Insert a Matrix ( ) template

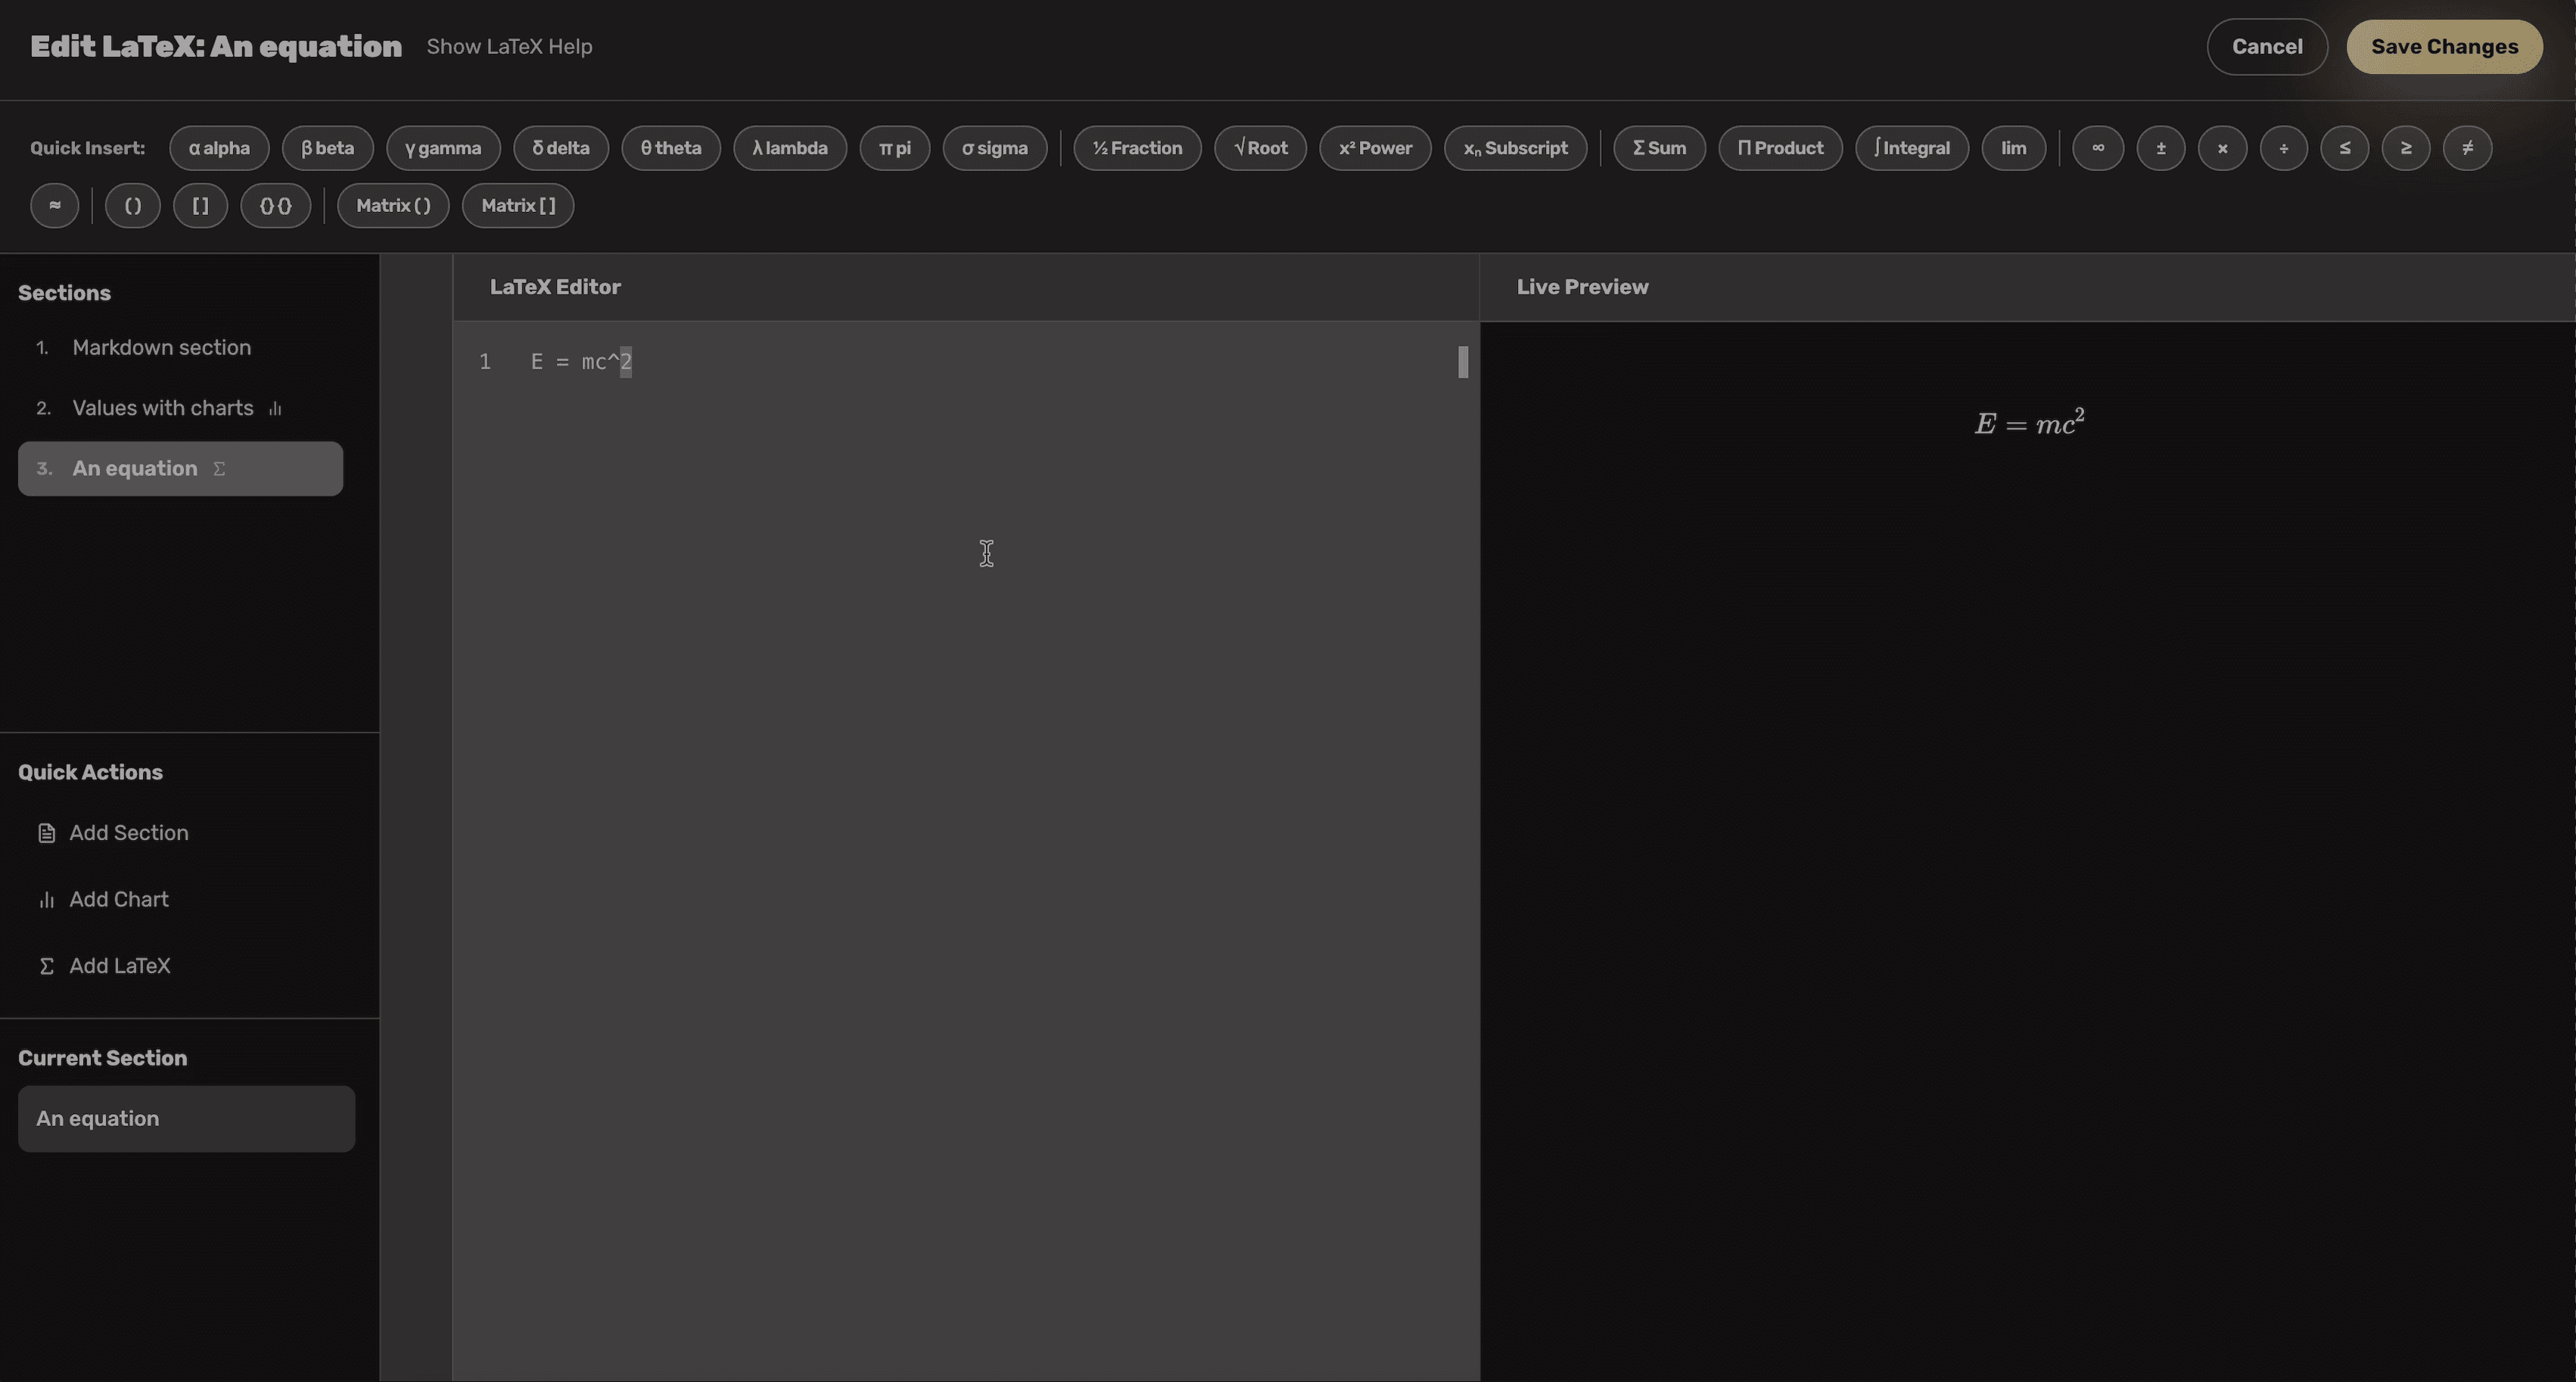(392, 205)
